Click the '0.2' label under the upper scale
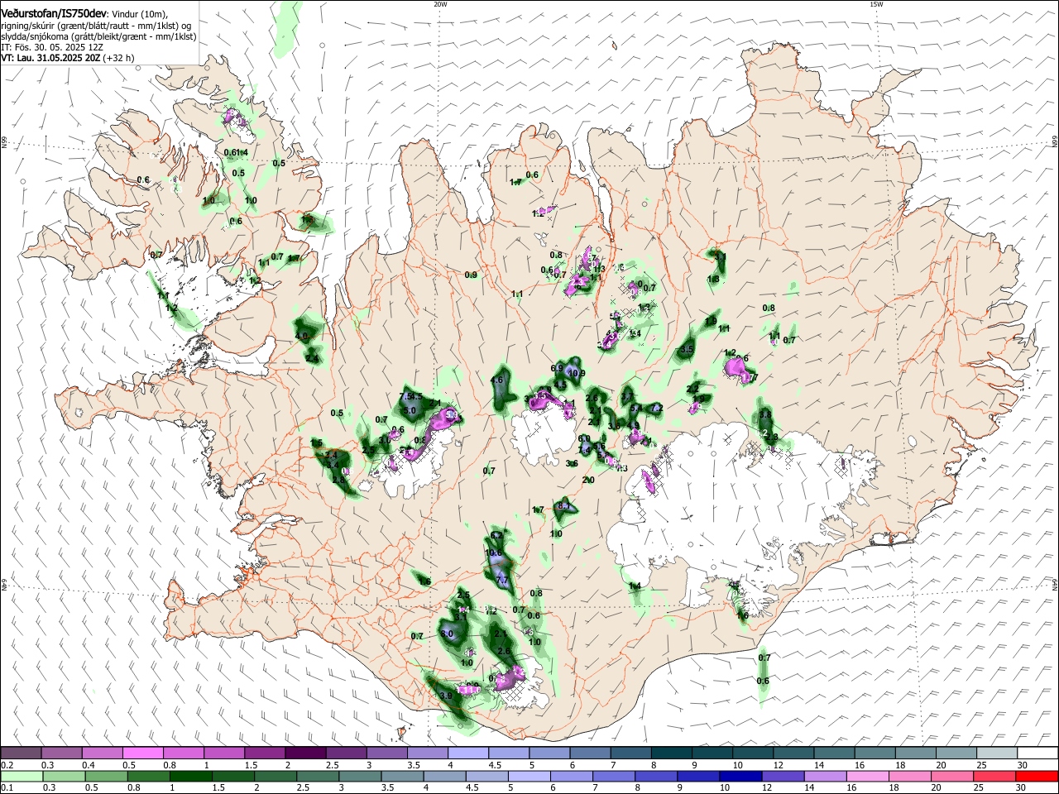1059x794 pixels. 7,765
